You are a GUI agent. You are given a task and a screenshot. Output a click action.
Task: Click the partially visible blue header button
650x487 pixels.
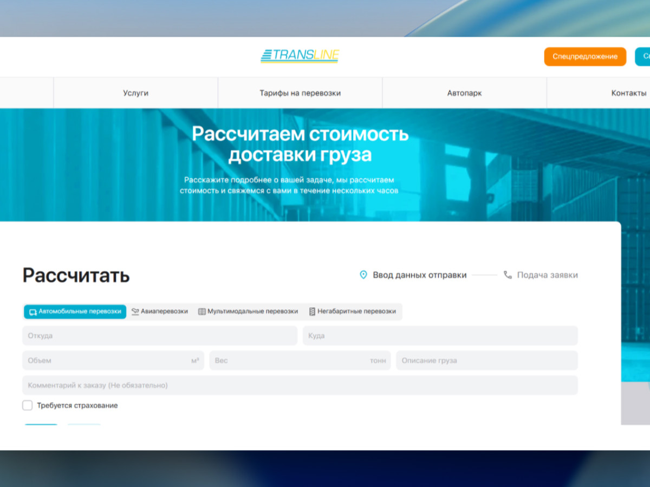click(x=642, y=56)
